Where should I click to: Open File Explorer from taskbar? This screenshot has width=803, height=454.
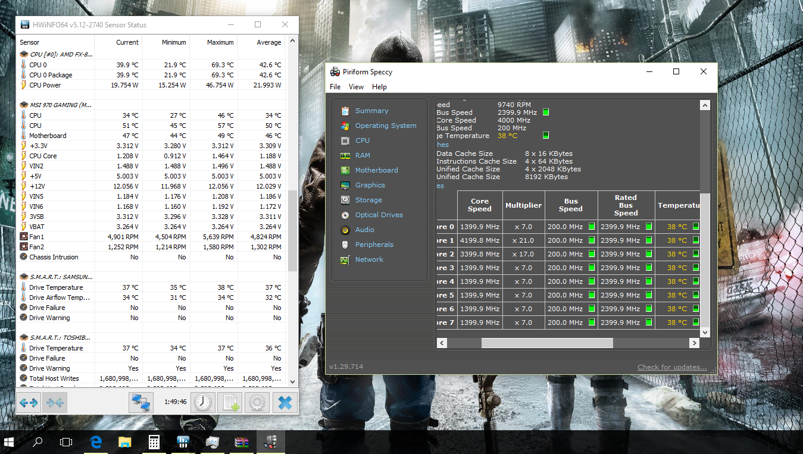pyautogui.click(x=125, y=442)
